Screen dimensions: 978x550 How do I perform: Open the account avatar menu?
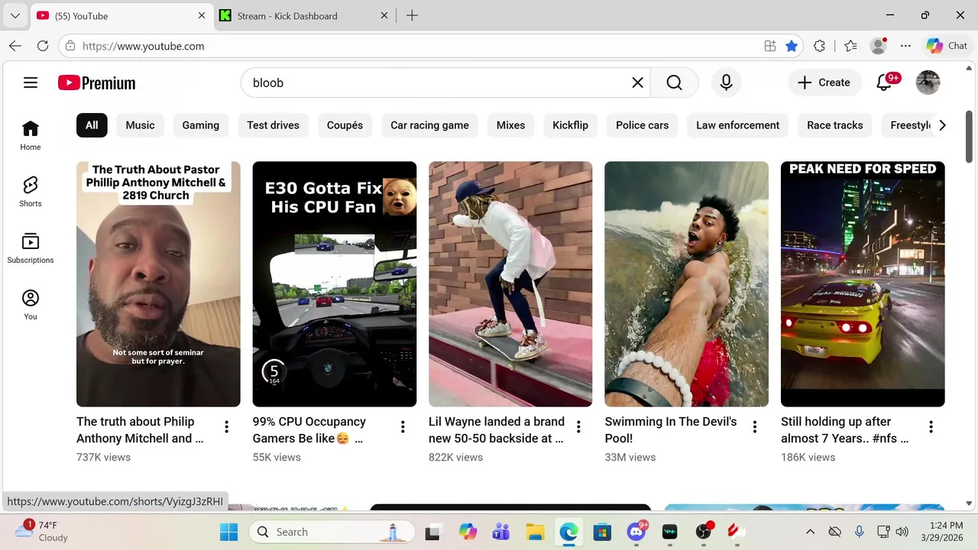[x=928, y=82]
